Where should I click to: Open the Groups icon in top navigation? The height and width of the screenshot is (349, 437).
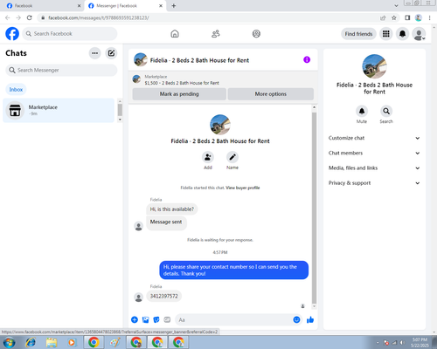(x=256, y=34)
